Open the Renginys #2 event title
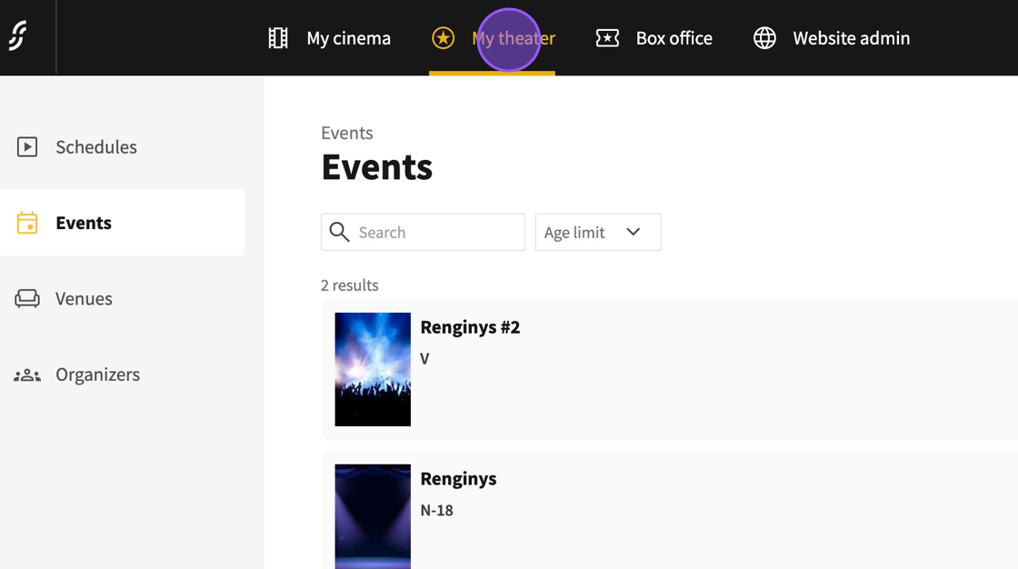Image resolution: width=1018 pixels, height=569 pixels. [470, 327]
